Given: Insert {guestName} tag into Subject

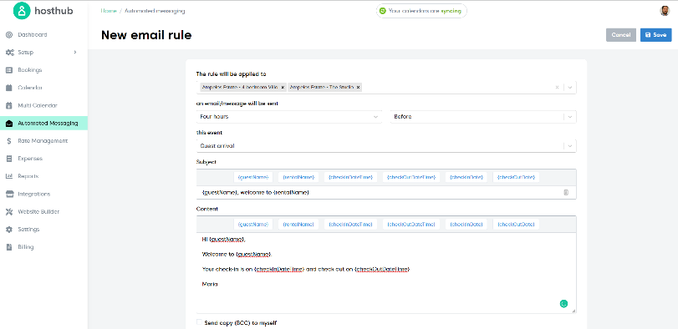Looking at the screenshot, I should [253, 177].
